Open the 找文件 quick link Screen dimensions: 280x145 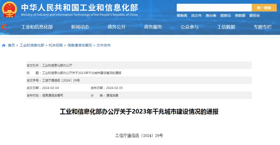pyautogui.click(x=197, y=16)
